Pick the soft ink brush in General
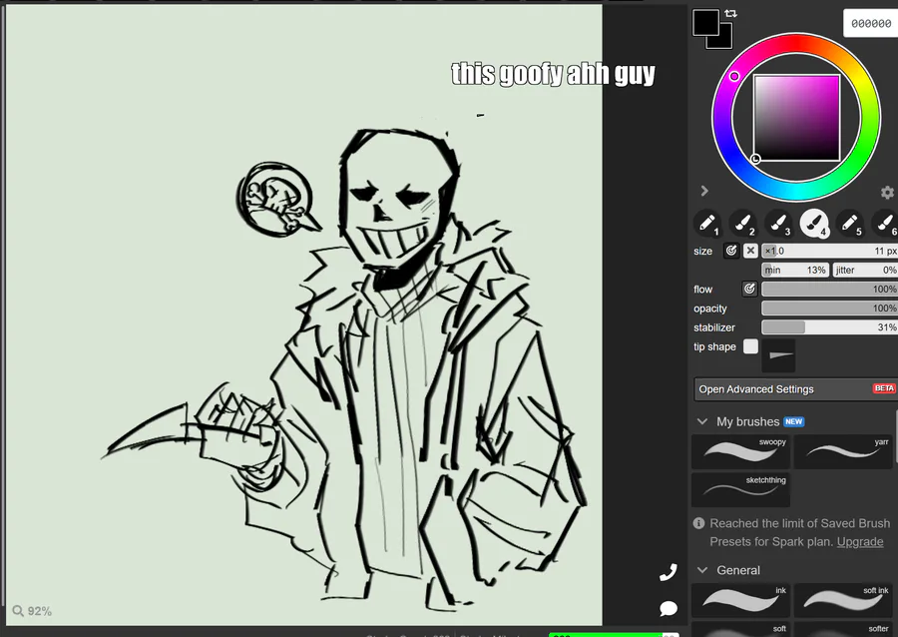 tap(843, 600)
